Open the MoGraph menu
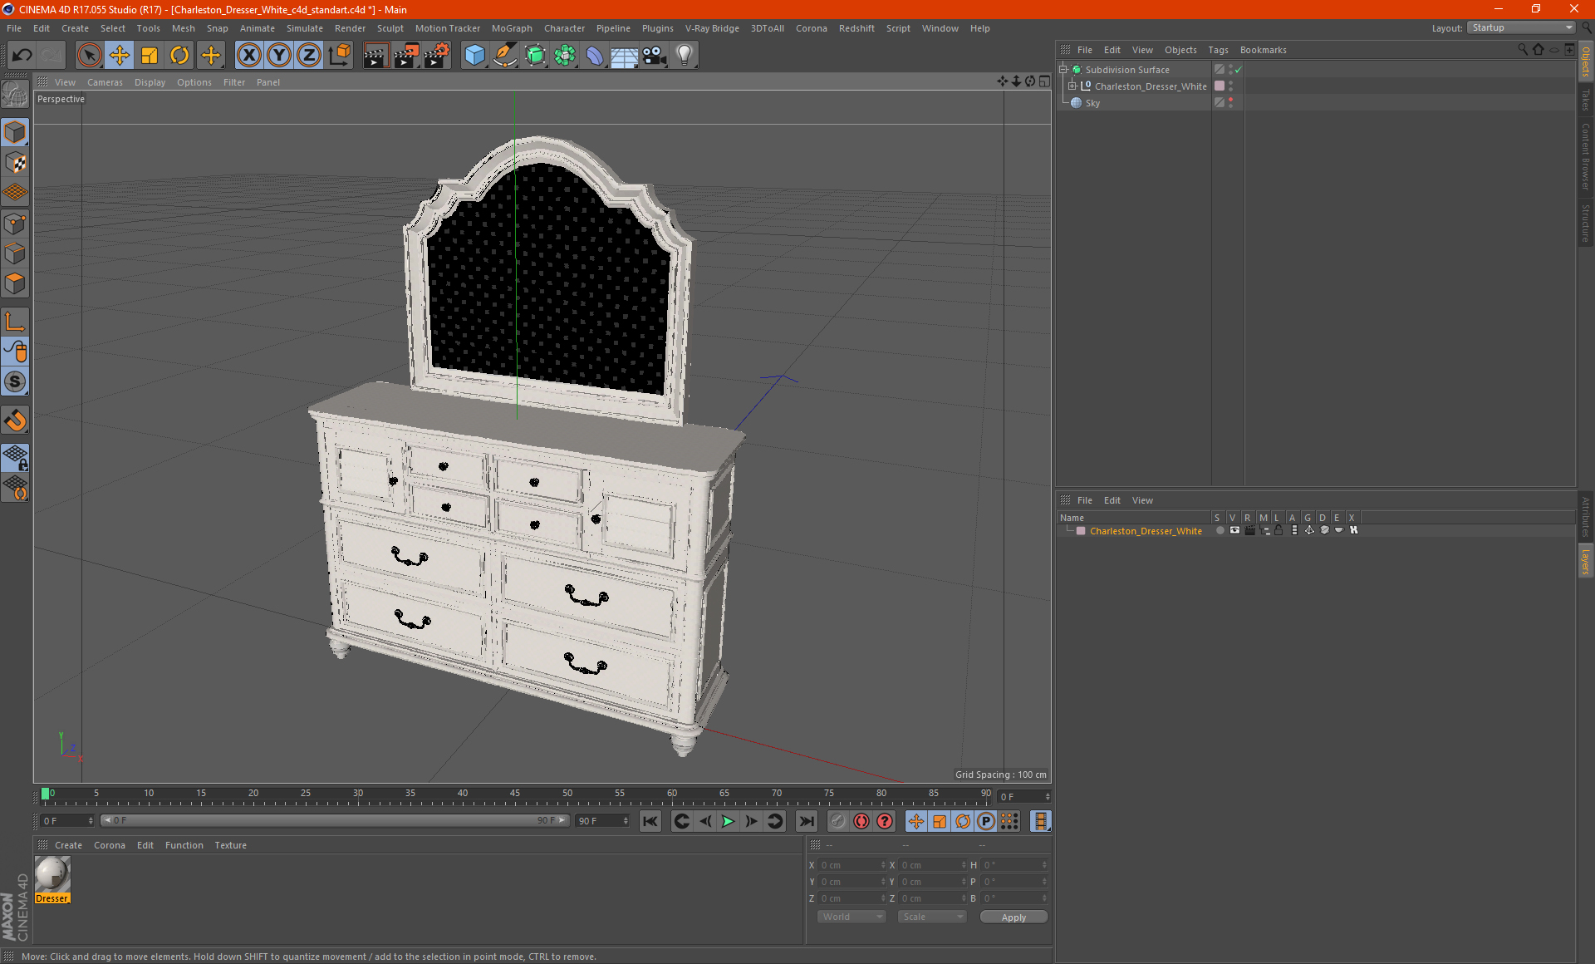This screenshot has width=1595, height=964. coord(512,28)
